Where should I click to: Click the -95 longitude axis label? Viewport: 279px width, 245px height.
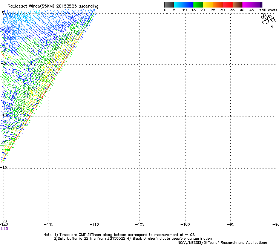[230, 224]
